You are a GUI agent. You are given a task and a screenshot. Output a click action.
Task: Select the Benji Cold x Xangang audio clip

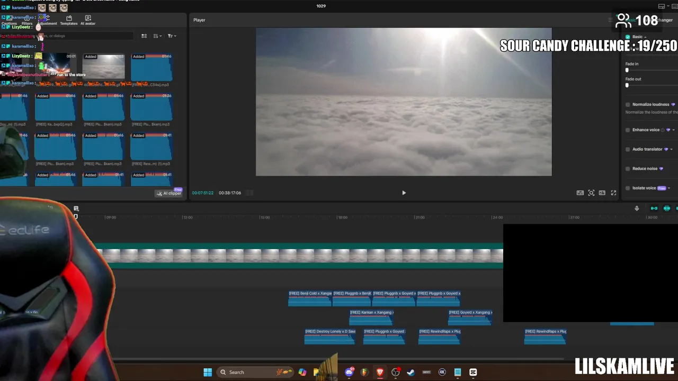pos(310,298)
